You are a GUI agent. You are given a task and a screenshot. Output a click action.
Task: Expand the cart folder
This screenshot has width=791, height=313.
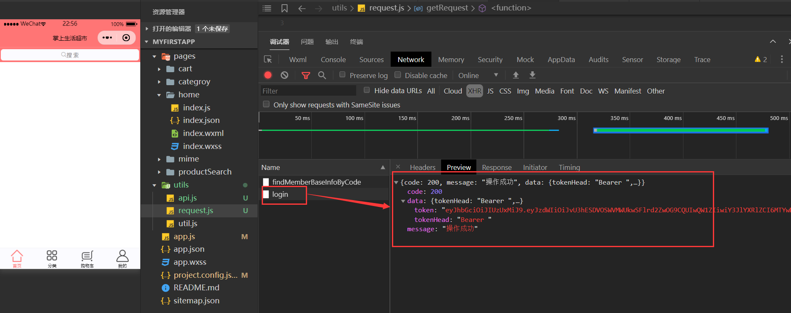tap(159, 69)
